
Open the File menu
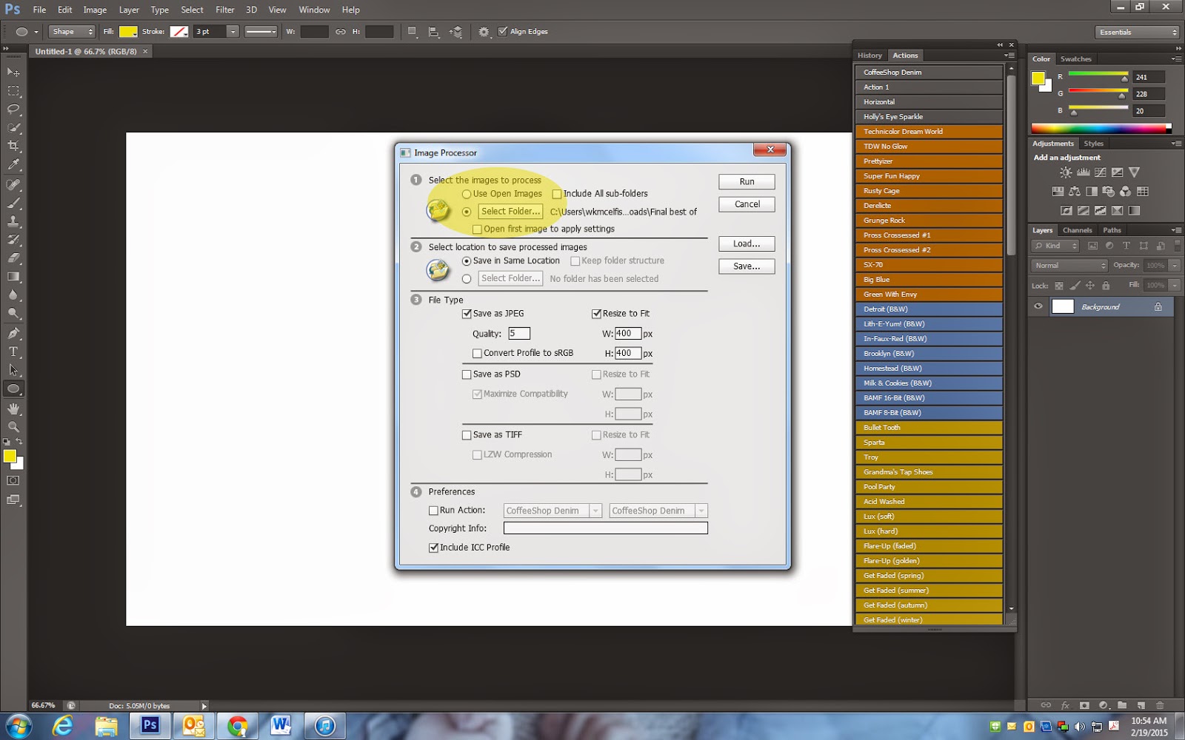coord(39,10)
